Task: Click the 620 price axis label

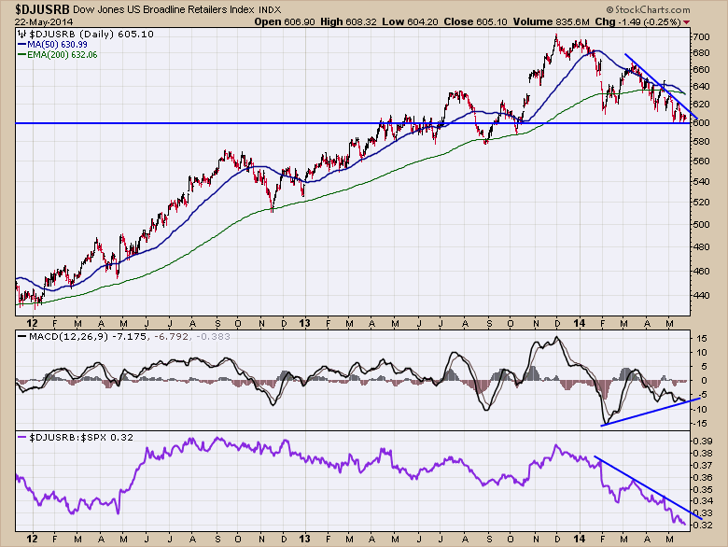Action: [701, 105]
